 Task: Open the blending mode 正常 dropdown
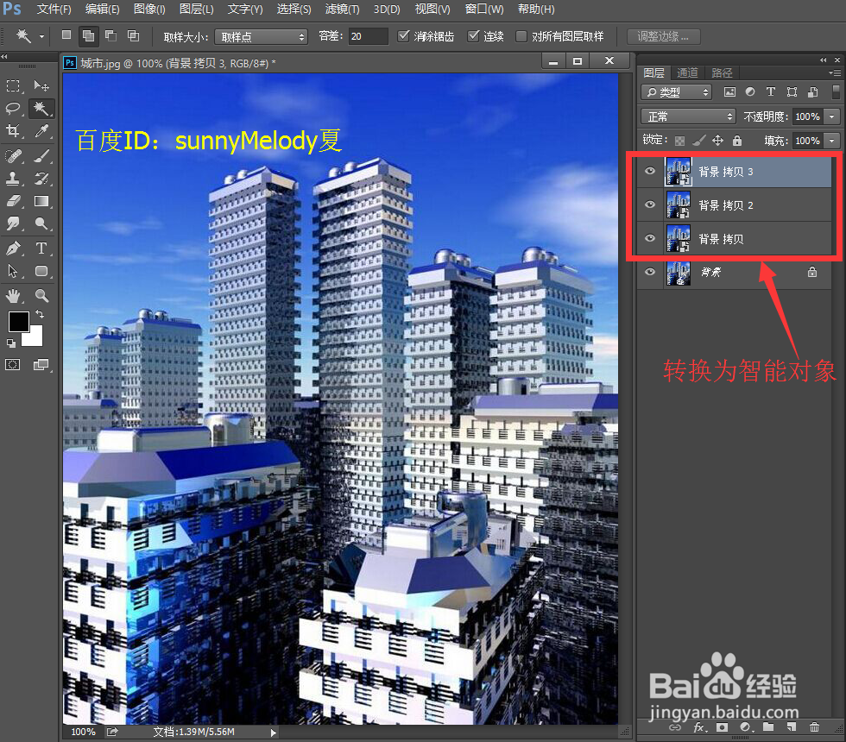(x=686, y=116)
